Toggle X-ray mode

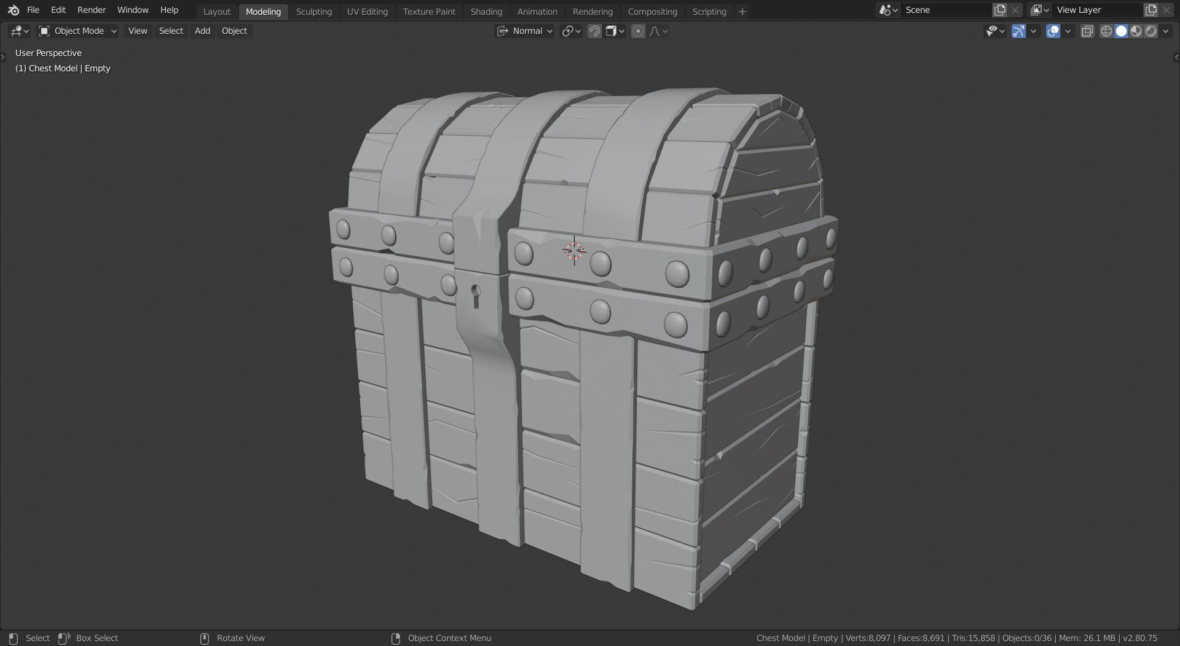[1087, 31]
